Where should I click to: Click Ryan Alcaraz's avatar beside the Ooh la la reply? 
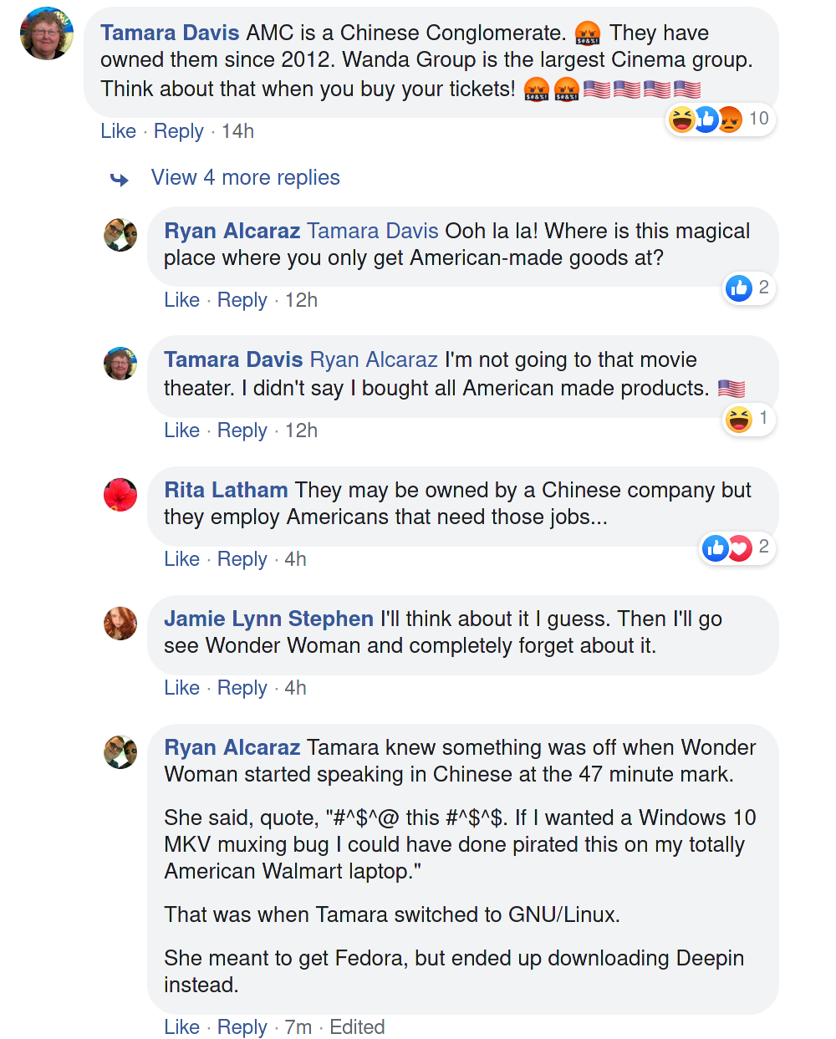click(120, 236)
